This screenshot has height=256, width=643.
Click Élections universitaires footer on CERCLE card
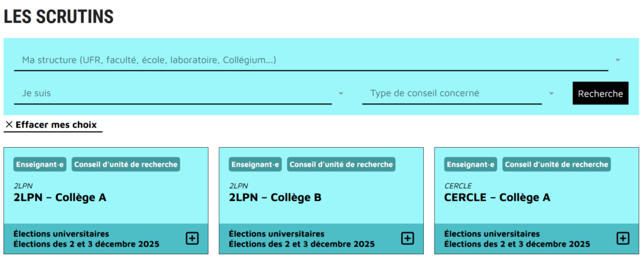tap(492, 234)
